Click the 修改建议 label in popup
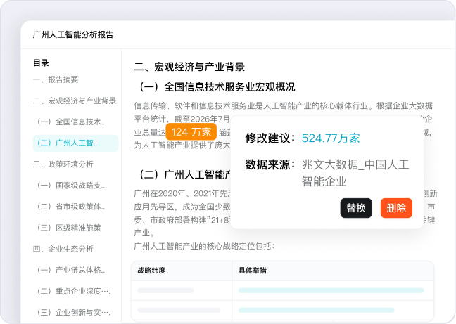Viewport: 456px width, 324px height. (x=270, y=138)
